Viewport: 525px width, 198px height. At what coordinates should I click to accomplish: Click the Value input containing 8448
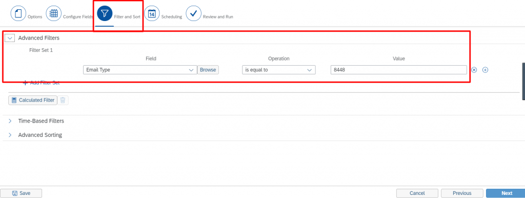(398, 70)
